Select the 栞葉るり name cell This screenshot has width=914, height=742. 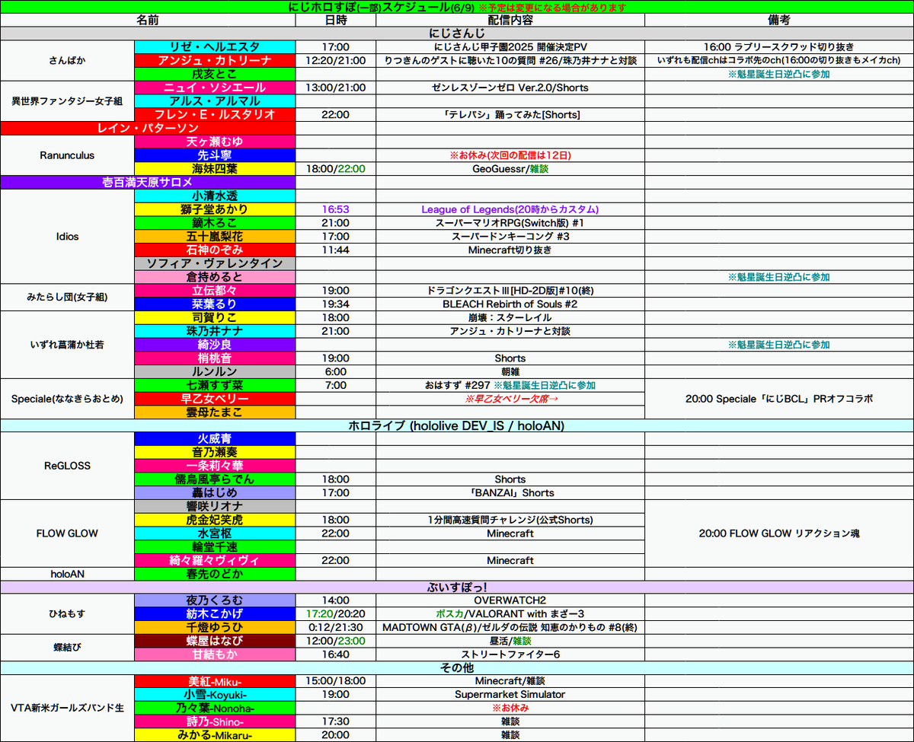[215, 304]
